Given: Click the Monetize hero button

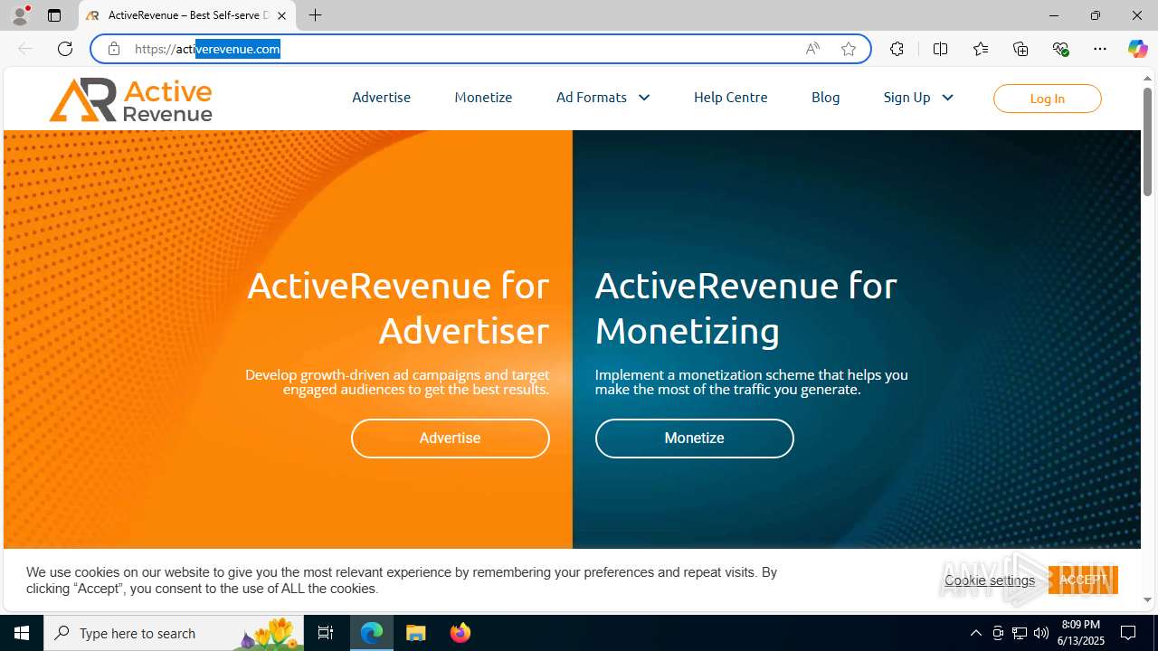Looking at the screenshot, I should coord(694,438).
